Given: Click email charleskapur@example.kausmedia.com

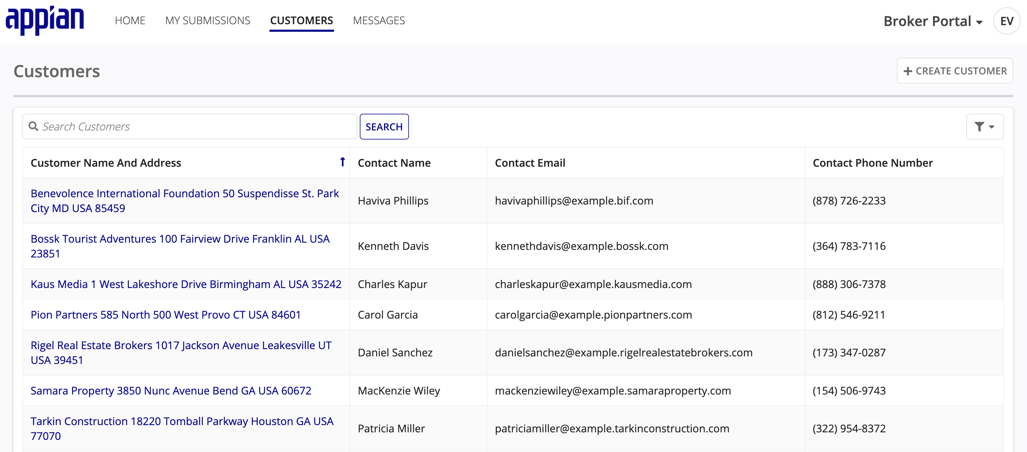Looking at the screenshot, I should [593, 284].
